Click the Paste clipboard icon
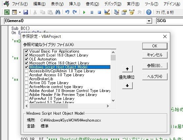Screen dimensions: 183x140 pyautogui.click(x=50, y=12)
